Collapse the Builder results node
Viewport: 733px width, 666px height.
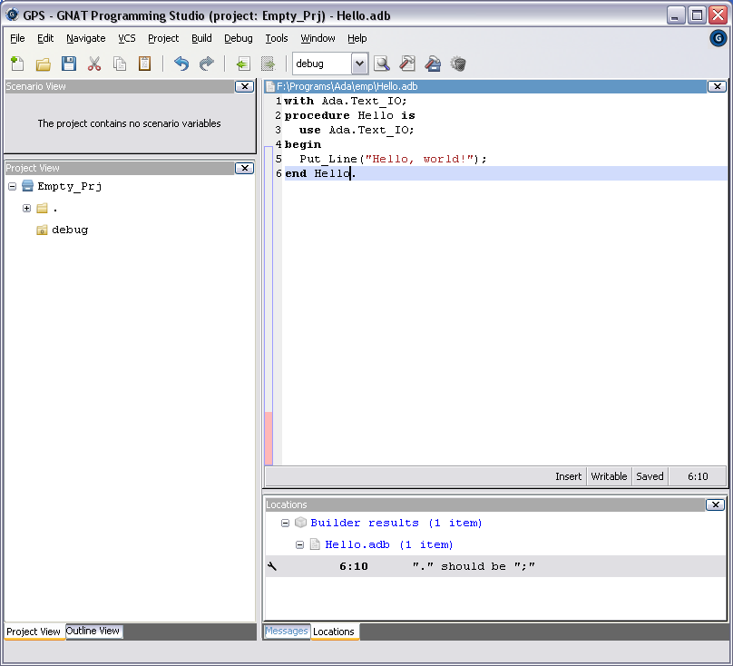(286, 523)
